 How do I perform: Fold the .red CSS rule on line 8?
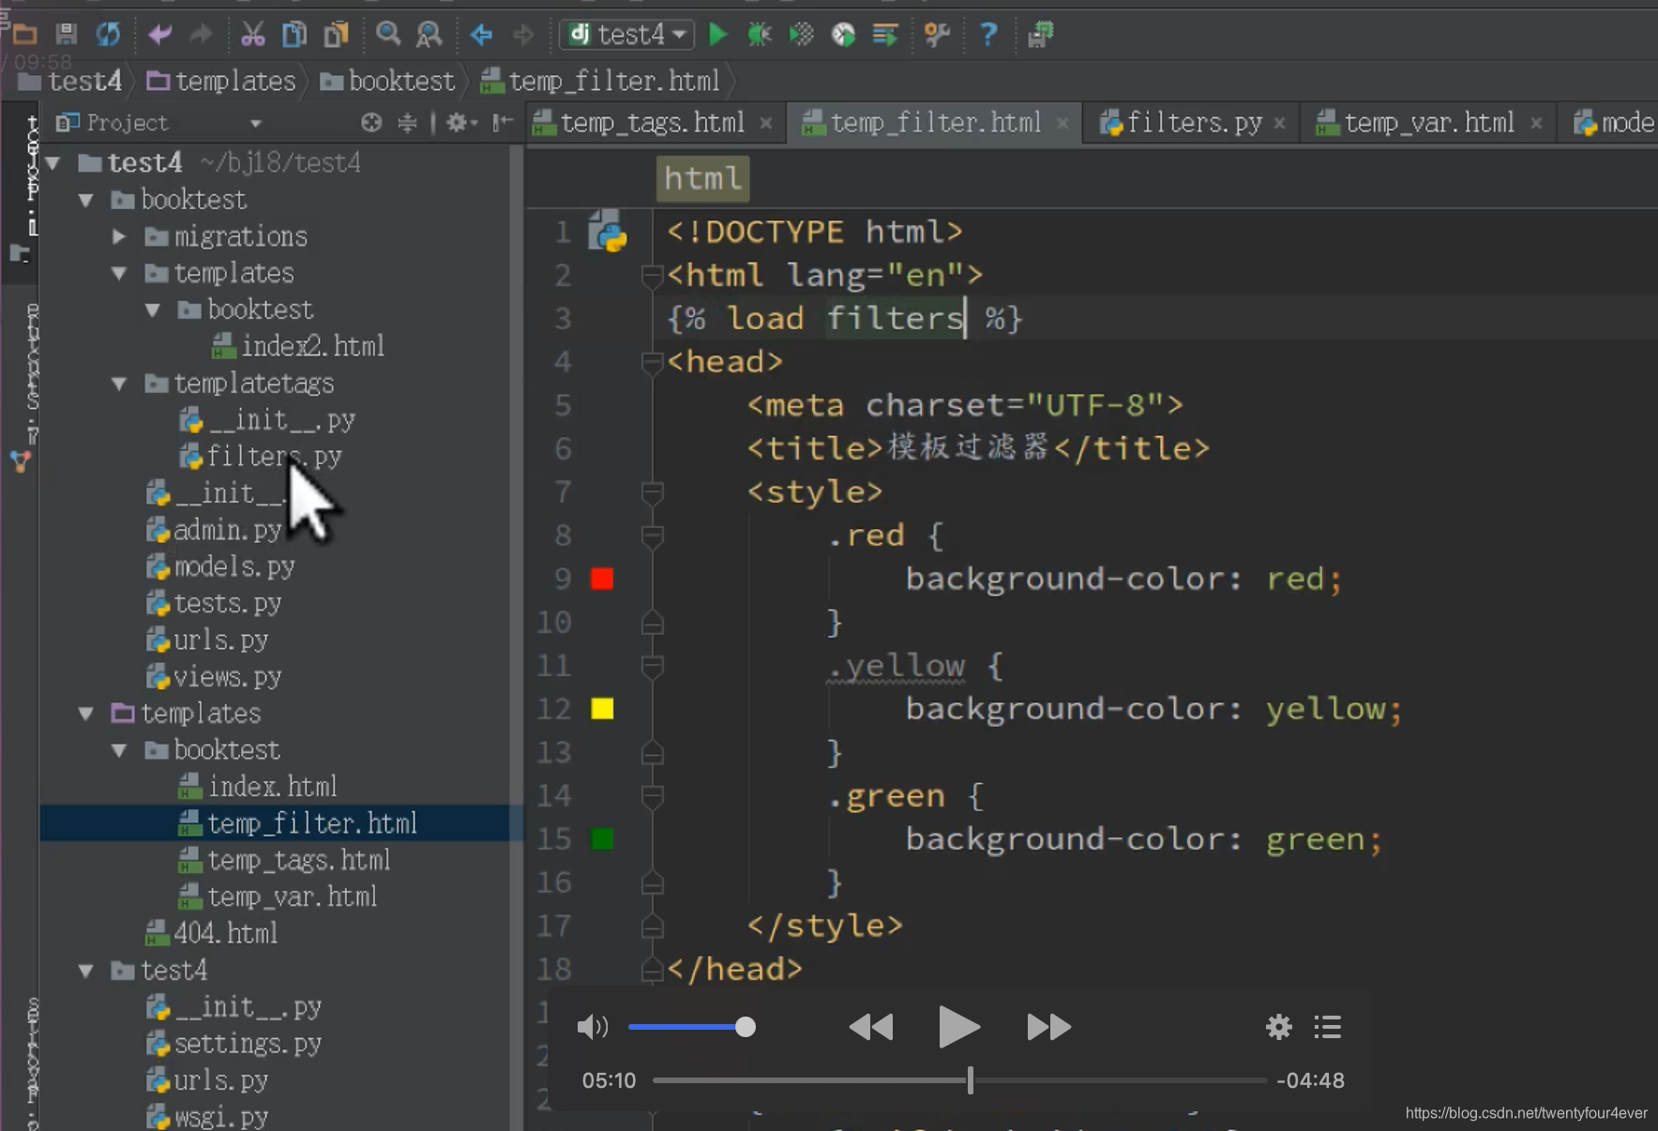652,535
